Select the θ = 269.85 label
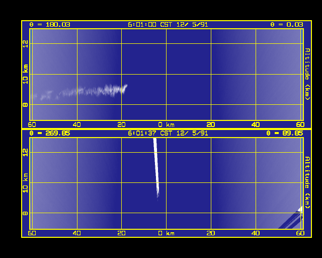 coord(50,134)
